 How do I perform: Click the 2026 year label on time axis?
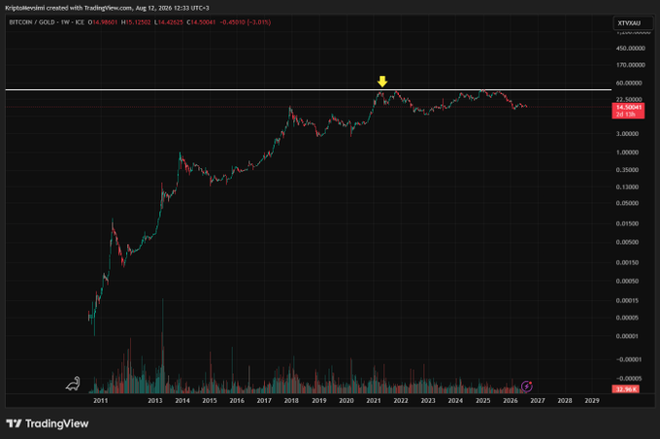click(511, 401)
